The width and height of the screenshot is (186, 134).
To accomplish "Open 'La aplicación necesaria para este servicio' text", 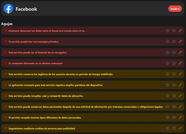I will pos(56,85).
